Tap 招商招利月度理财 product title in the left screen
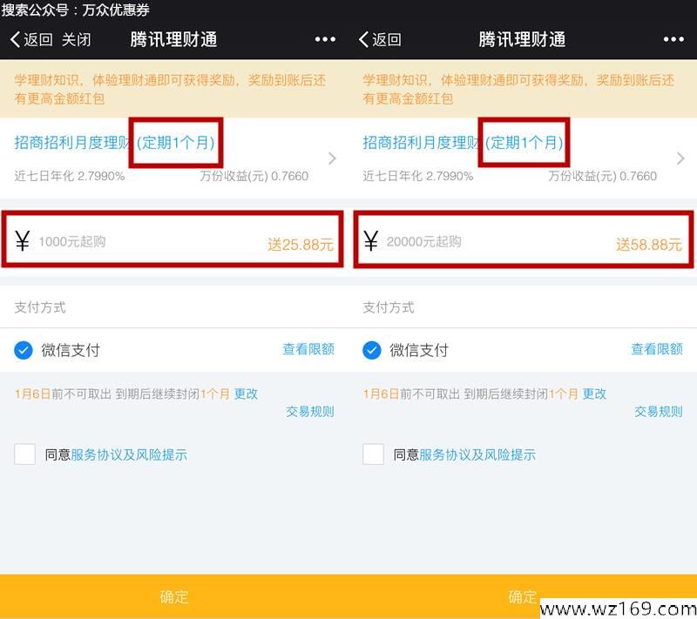The height and width of the screenshot is (619, 697). pos(72,143)
